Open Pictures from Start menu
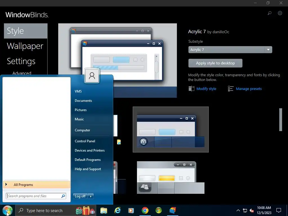288x216 pixels. pyautogui.click(x=81, y=110)
